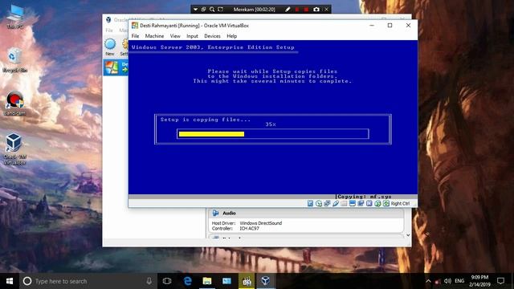Maximize the VM window
This screenshot has width=514, height=289.
pos(390,25)
